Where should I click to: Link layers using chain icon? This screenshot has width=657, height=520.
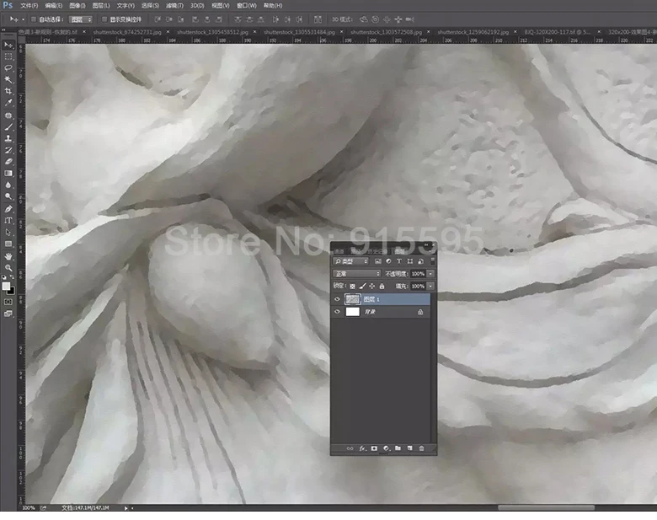click(350, 448)
